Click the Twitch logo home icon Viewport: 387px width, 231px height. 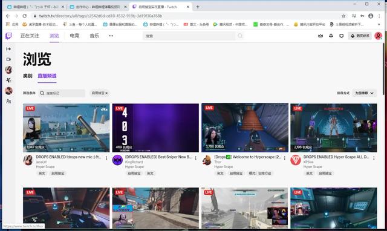pos(8,36)
